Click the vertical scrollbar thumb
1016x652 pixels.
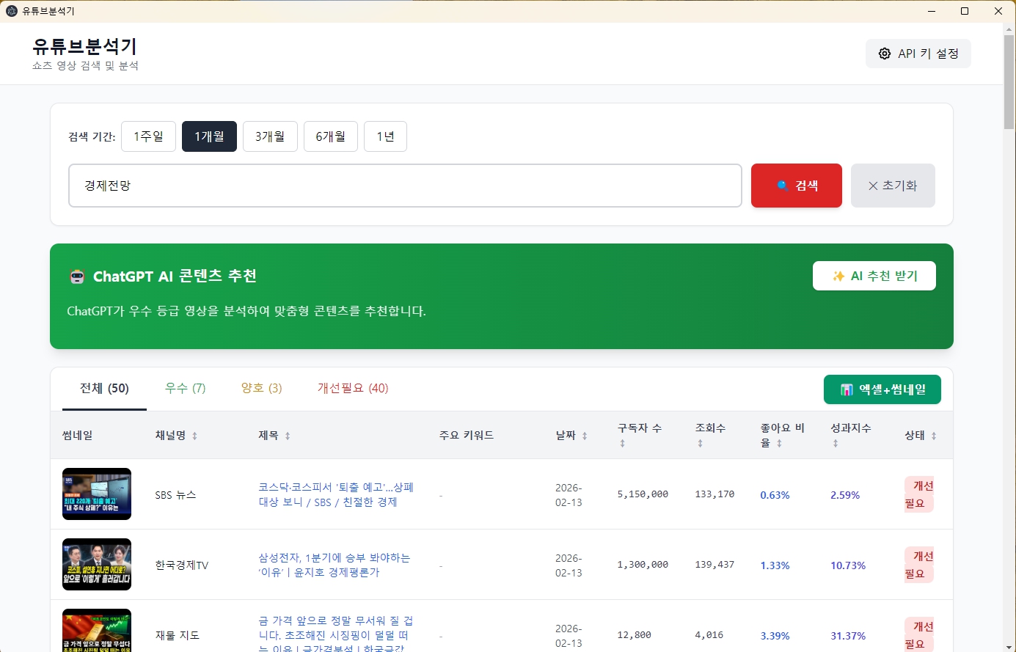[1009, 81]
